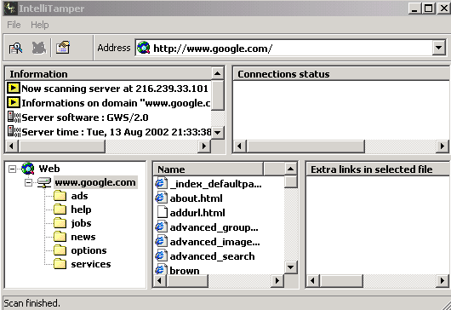Click the addurl.html blank page icon
Image resolution: width=451 pixels, height=310 pixels.
162,212
